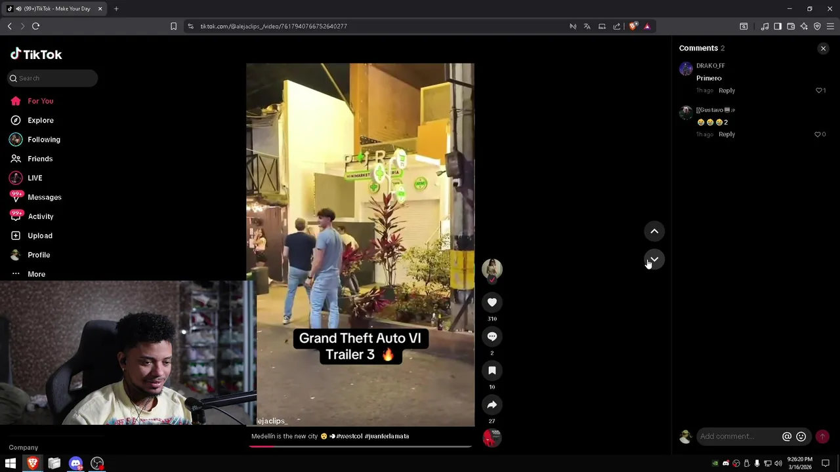Bookmark this page in the browser
This screenshot has width=840, height=472.
pyautogui.click(x=173, y=26)
